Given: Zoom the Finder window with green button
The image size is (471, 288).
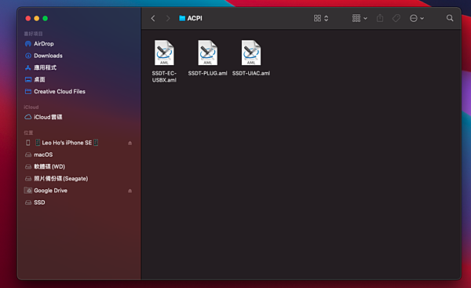Looking at the screenshot, I should 45,18.
